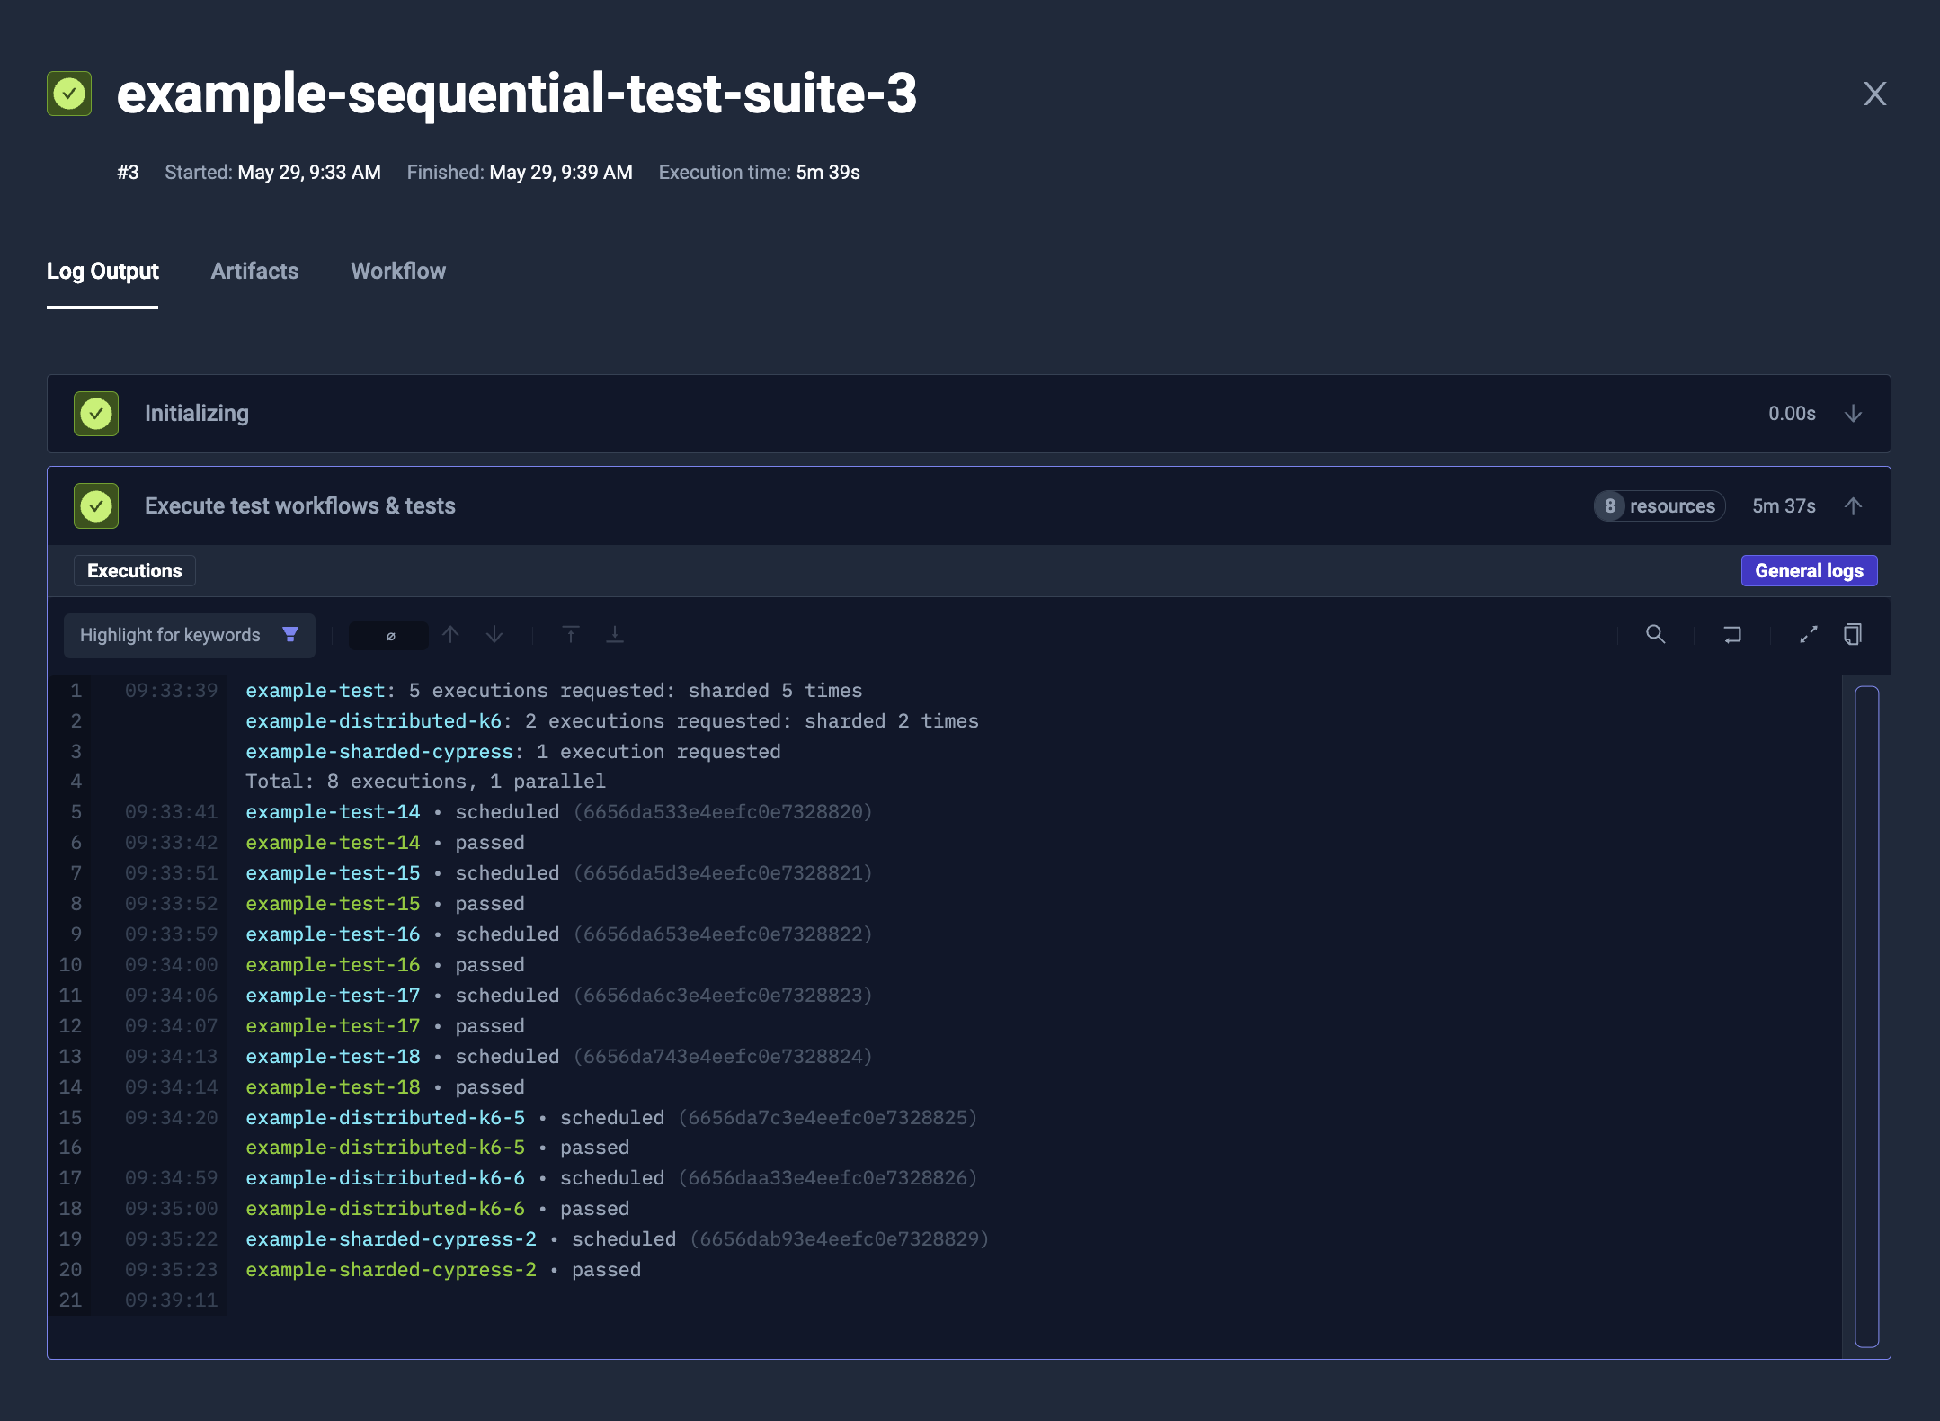
Task: Expand the Initializing step details
Action: point(1854,414)
